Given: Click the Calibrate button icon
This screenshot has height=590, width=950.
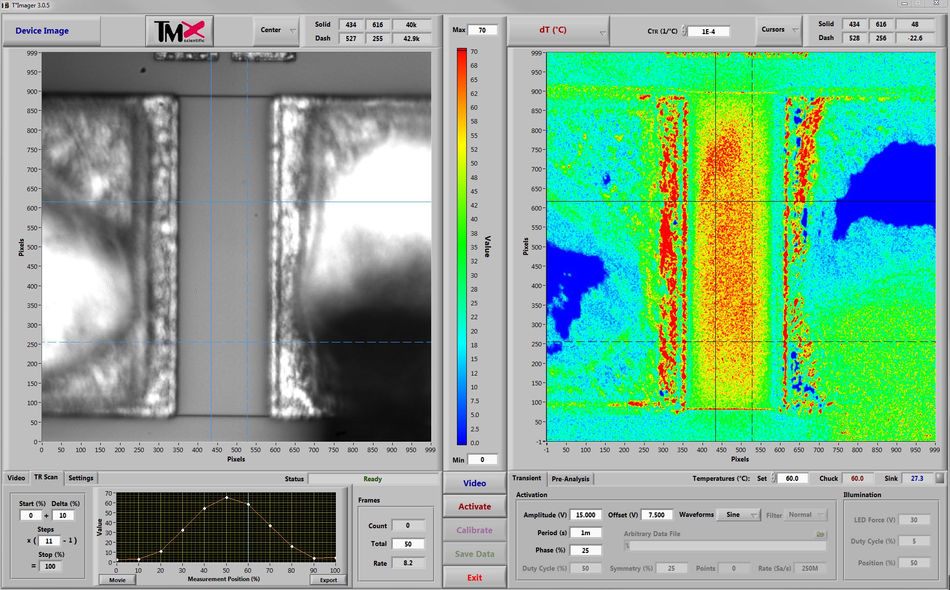Looking at the screenshot, I should click(x=474, y=531).
